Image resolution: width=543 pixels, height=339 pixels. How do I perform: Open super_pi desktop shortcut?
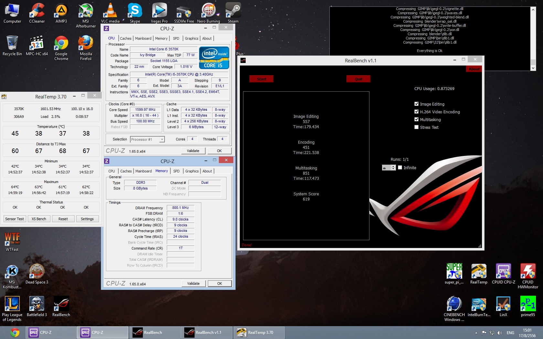(x=454, y=274)
